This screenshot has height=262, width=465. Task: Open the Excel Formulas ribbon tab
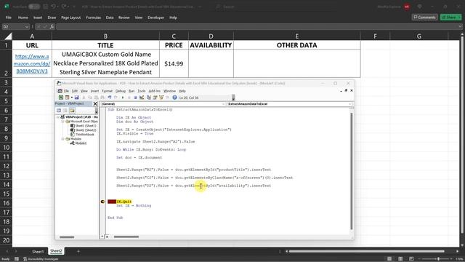pyautogui.click(x=94, y=17)
